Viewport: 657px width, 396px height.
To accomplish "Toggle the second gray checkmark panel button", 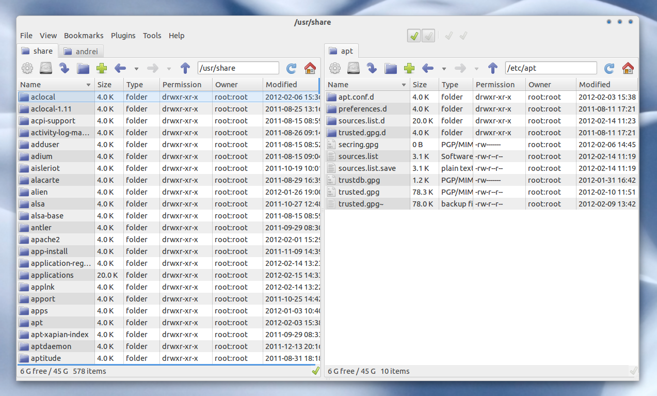I will tap(428, 36).
